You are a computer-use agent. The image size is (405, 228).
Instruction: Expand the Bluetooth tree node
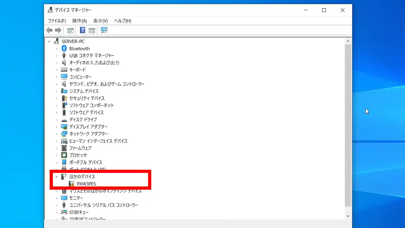(x=57, y=48)
